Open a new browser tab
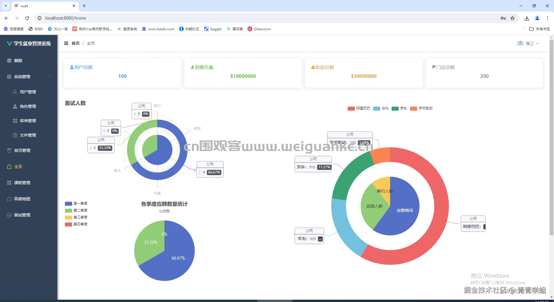 coord(84,6)
